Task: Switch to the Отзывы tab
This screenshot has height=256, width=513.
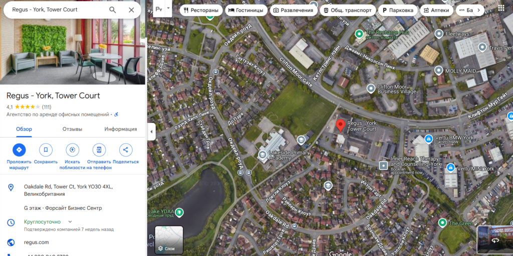Action: tap(72, 129)
